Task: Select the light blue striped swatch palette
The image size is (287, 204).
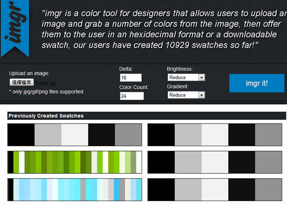Action: pos(75,189)
